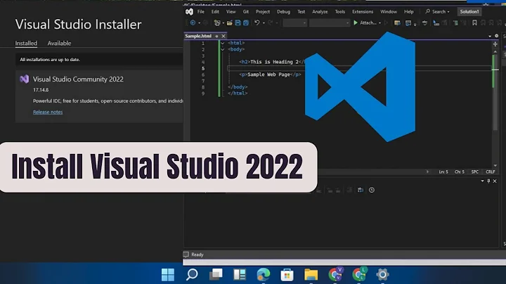Open taskbar Search magnifier
Image resolution: width=506 pixels, height=284 pixels.
(192, 275)
